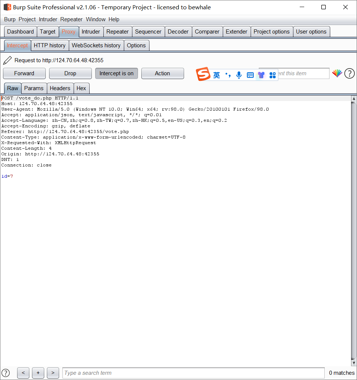Click the microphone voice input icon
This screenshot has width=357, height=380.
(239, 75)
